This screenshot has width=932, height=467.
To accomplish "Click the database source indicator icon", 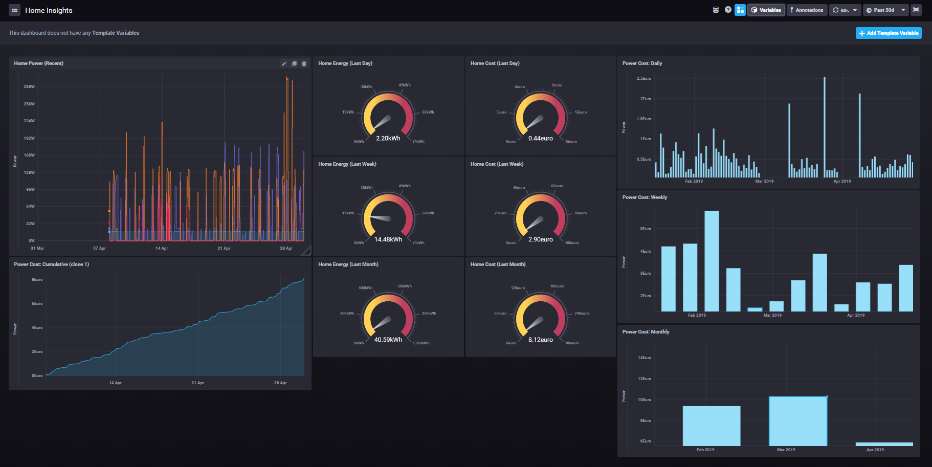I will [716, 10].
